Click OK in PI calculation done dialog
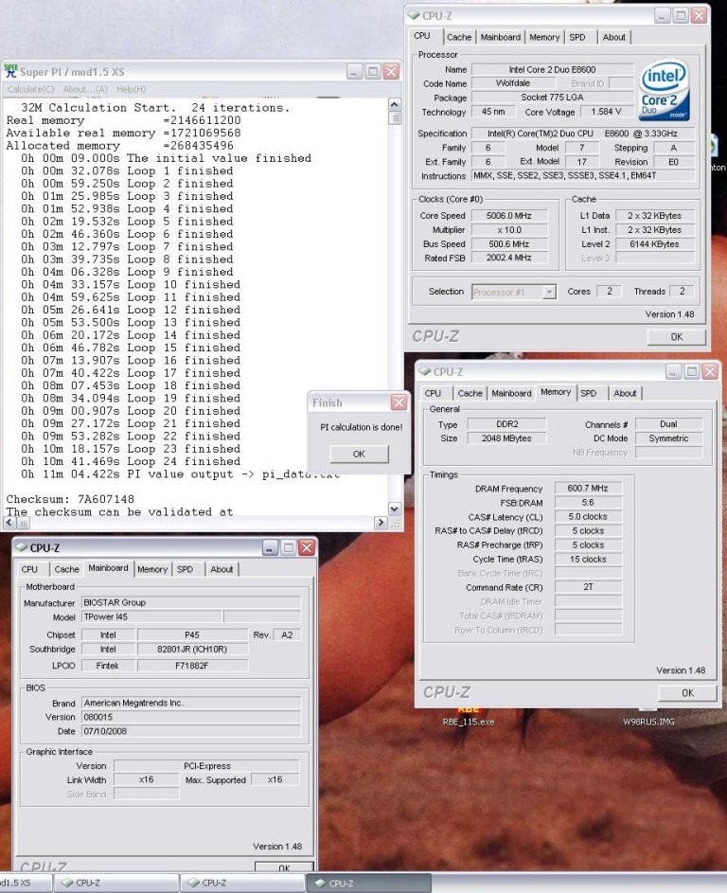 359,454
